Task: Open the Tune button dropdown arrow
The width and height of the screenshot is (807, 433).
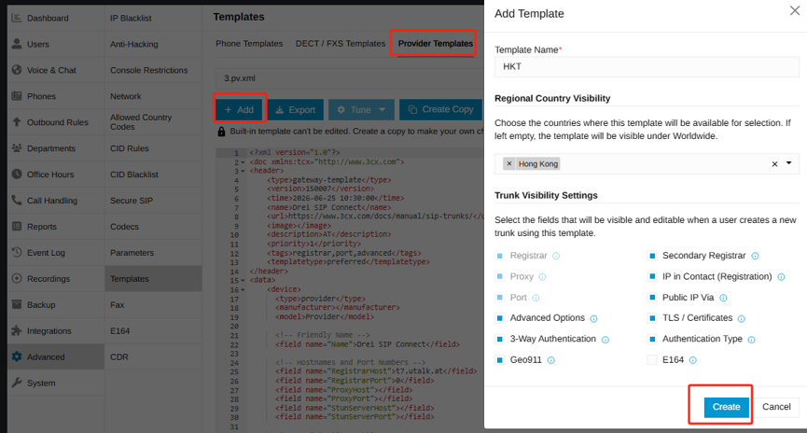Action: 382,110
